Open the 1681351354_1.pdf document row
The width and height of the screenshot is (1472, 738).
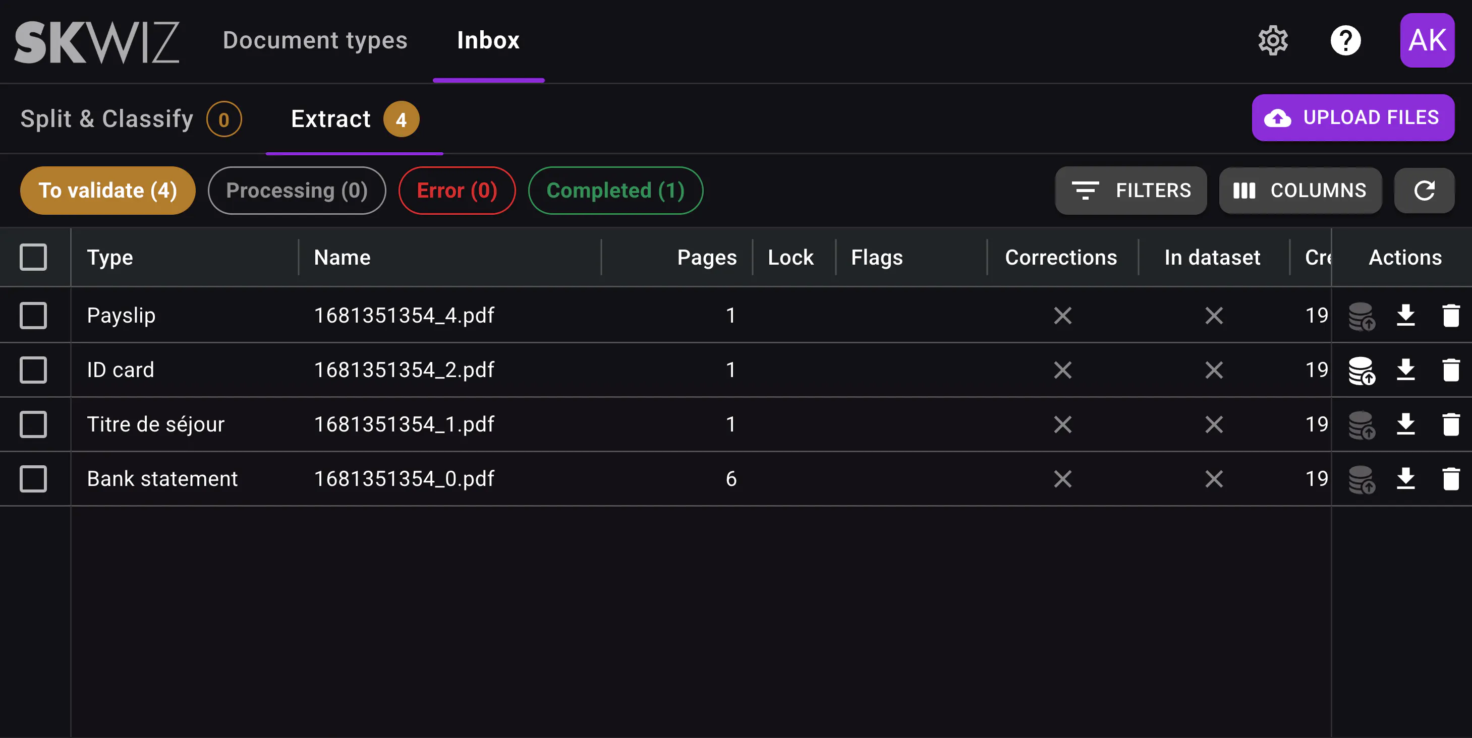(x=404, y=424)
